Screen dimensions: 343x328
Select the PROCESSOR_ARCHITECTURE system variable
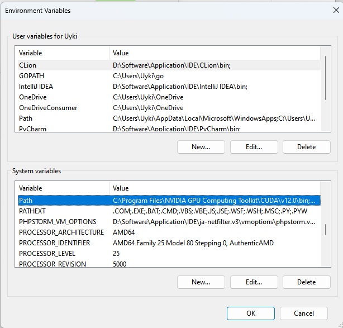[x=169, y=232]
